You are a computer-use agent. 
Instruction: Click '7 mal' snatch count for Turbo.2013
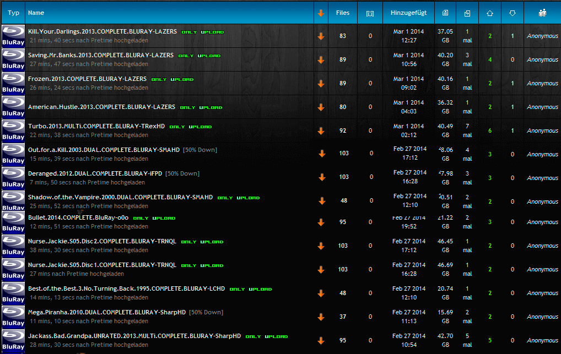coord(467,130)
